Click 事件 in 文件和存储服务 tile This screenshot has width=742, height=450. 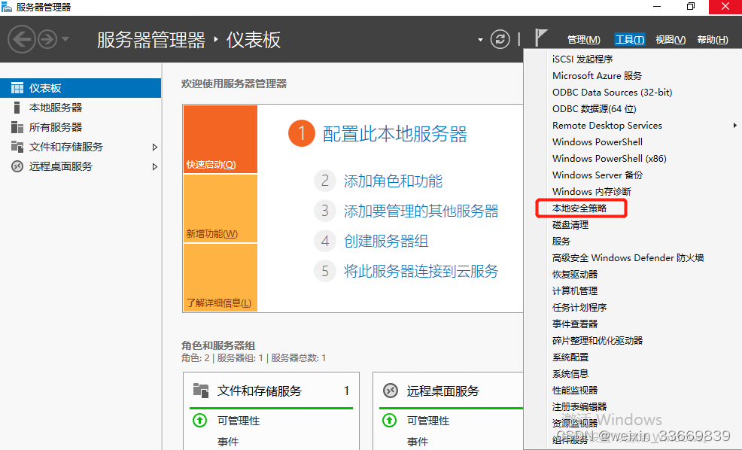coord(228,442)
